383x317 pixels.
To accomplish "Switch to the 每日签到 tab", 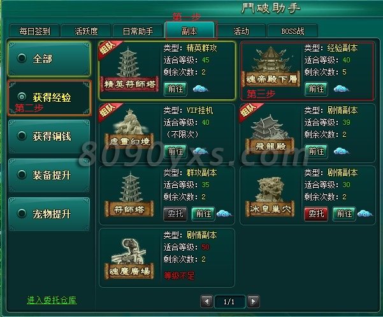I will (34, 31).
